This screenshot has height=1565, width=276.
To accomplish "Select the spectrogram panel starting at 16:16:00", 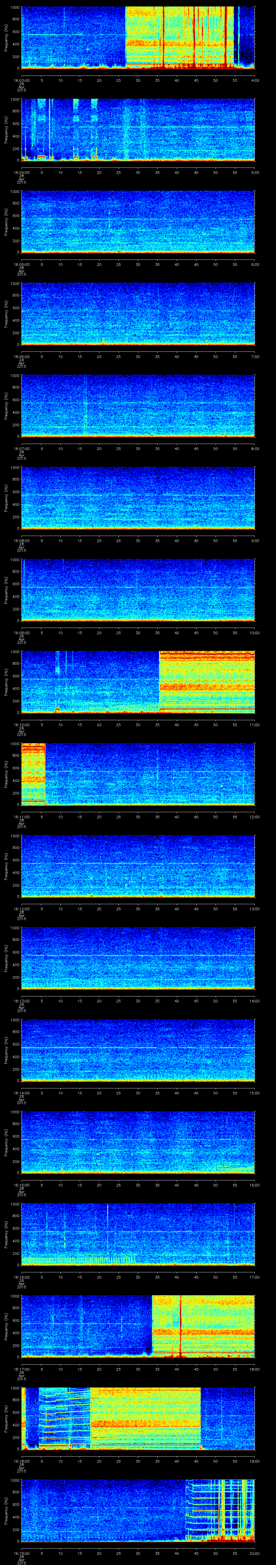I will 138,1235.
